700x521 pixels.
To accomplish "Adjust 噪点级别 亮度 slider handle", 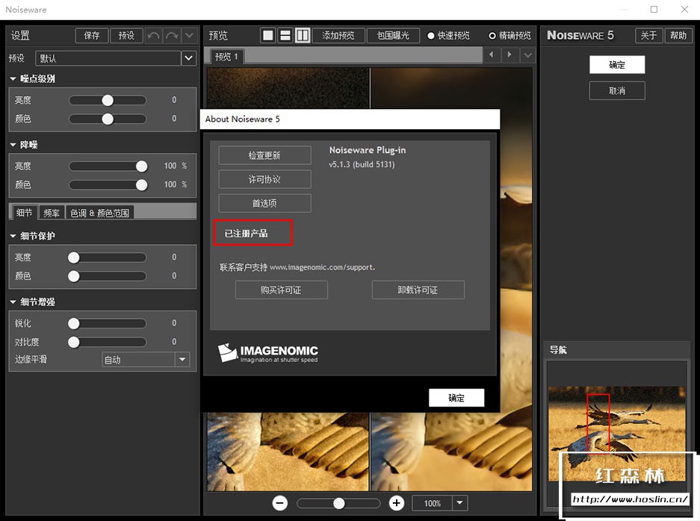I will point(108,100).
